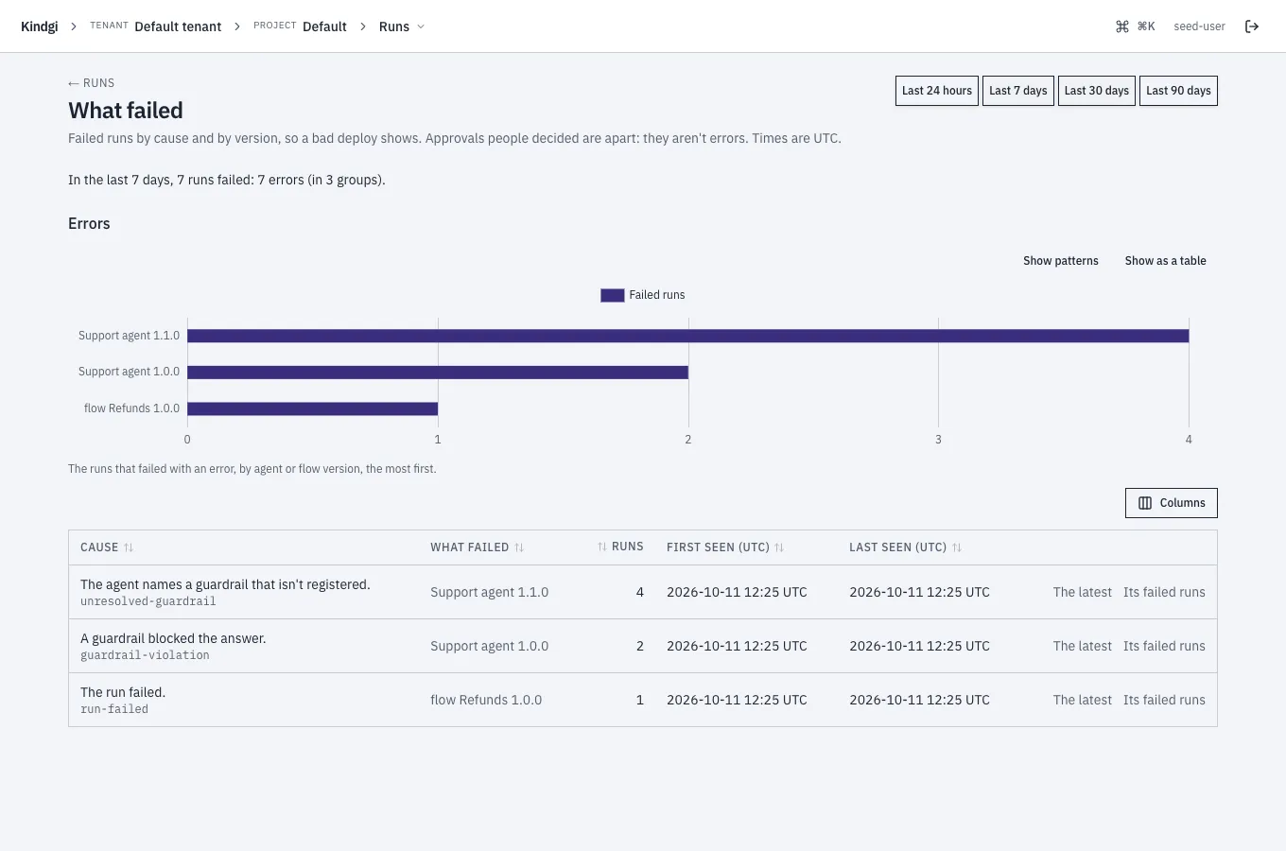Open the Columns chooser button
1286x851 pixels.
(1172, 503)
